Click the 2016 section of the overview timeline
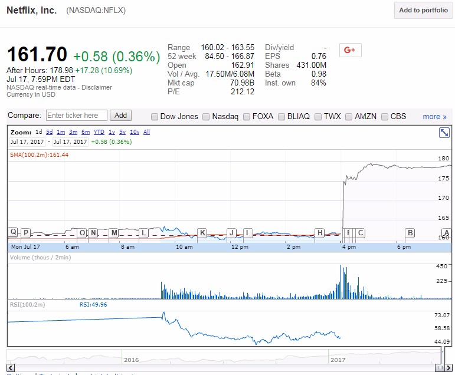 132,360
